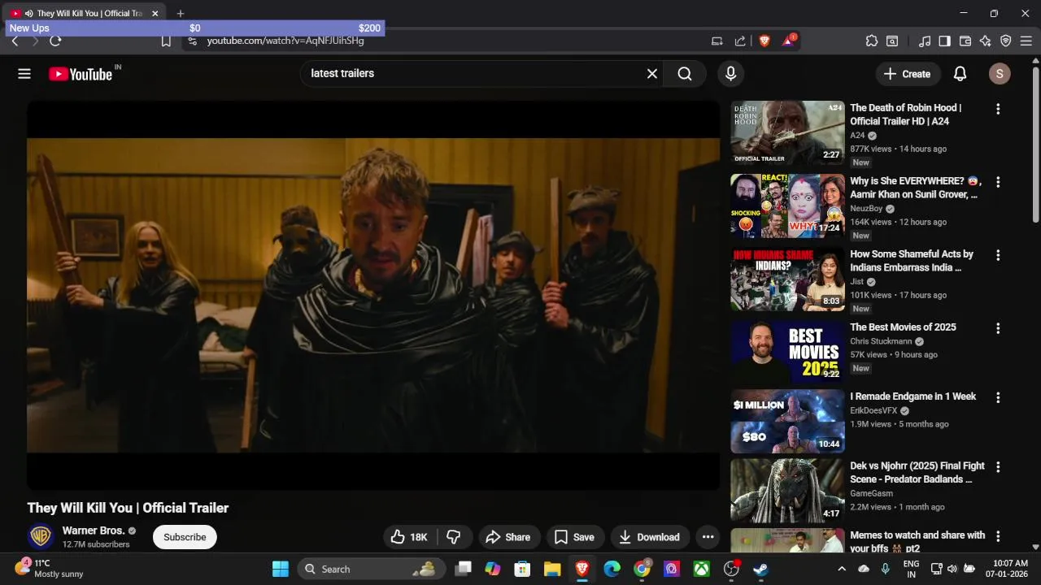Click the browser share page icon
1041x585 pixels.
tap(740, 41)
